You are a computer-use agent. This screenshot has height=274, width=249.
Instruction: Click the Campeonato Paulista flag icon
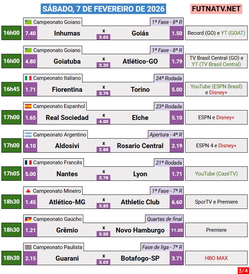coord(28,247)
